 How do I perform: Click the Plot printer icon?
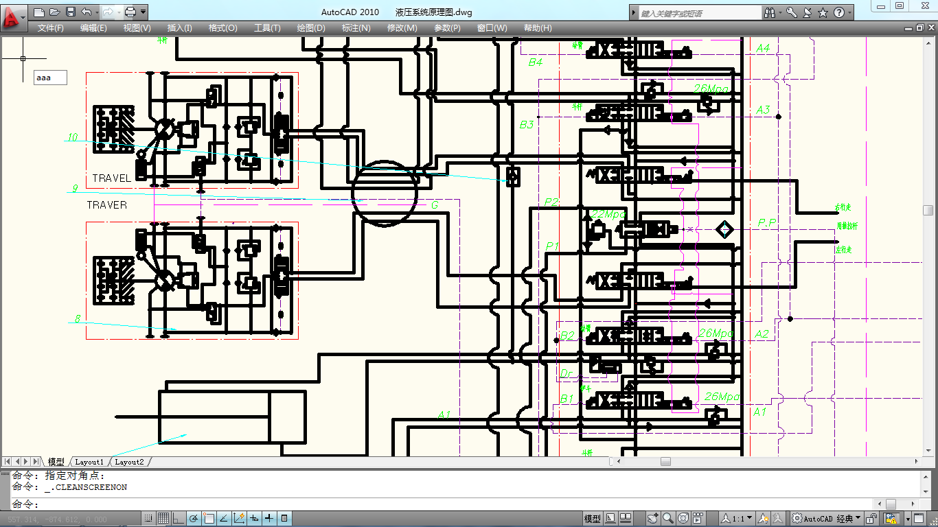130,12
